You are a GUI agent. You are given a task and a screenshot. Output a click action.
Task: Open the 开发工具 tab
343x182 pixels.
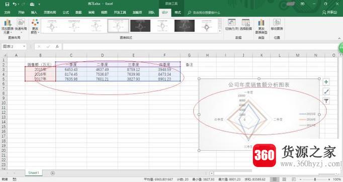click(x=120, y=13)
